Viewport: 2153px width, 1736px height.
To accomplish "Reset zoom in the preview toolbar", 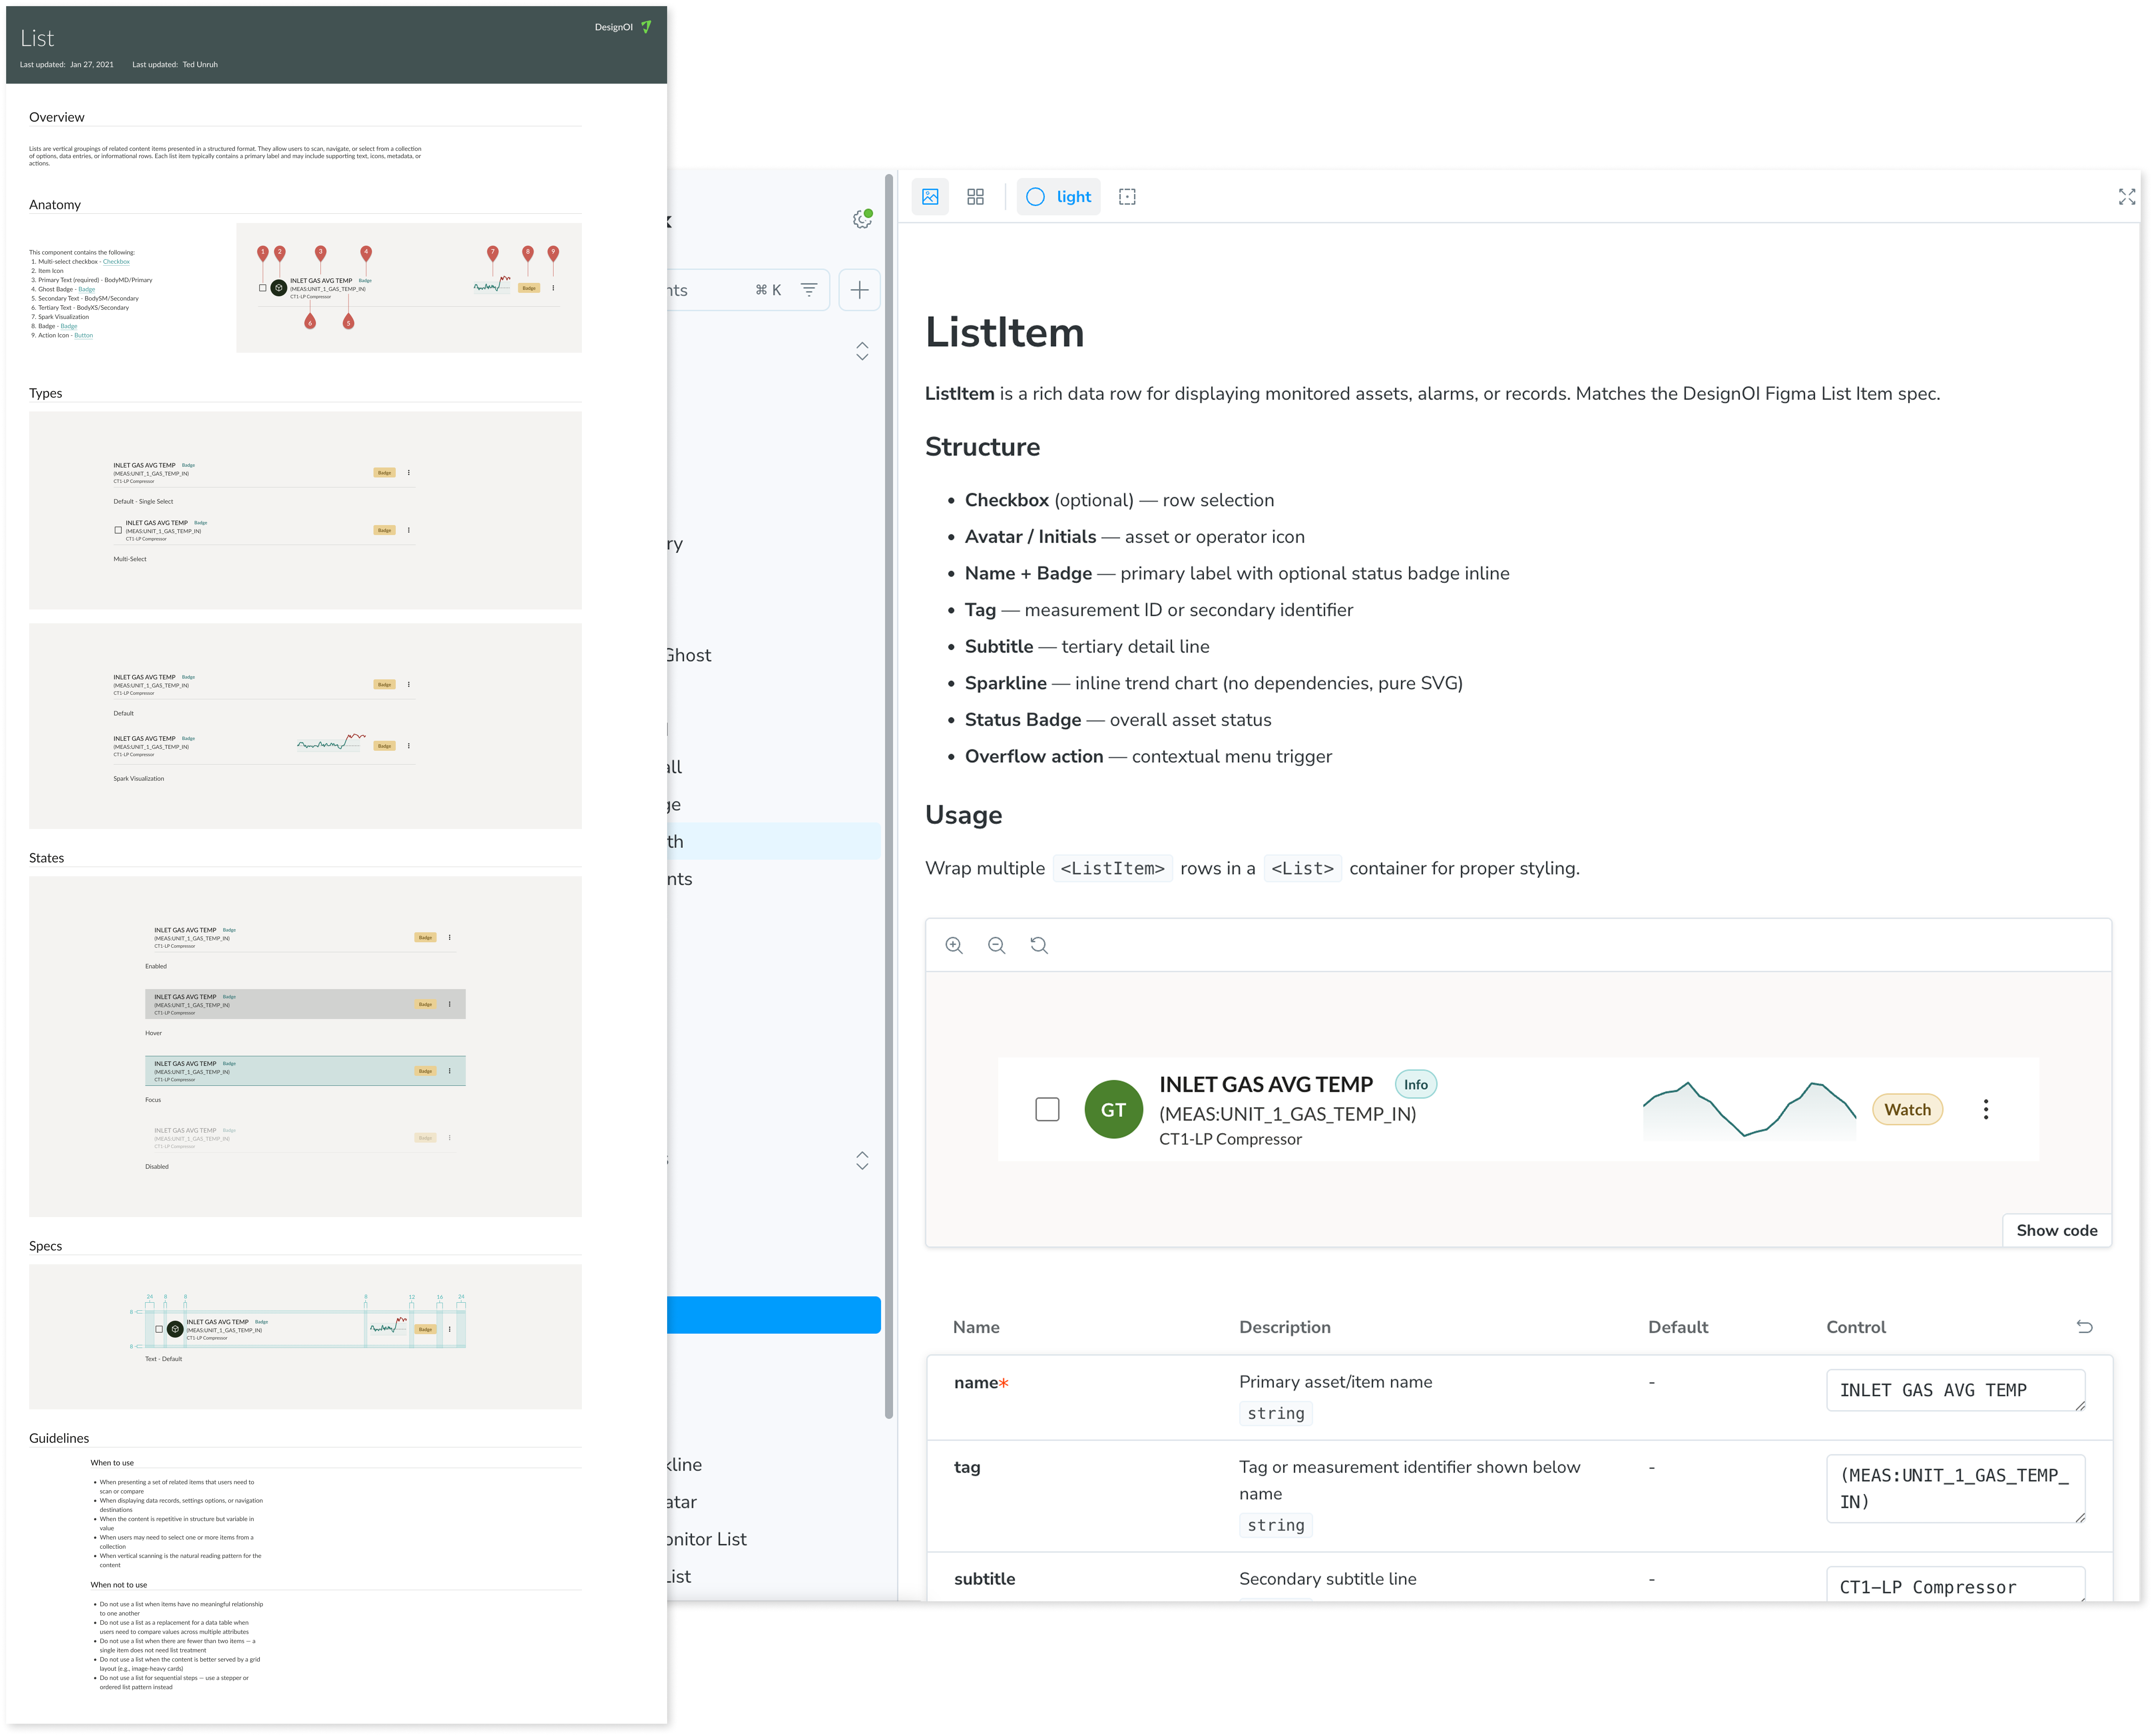I will (1039, 945).
